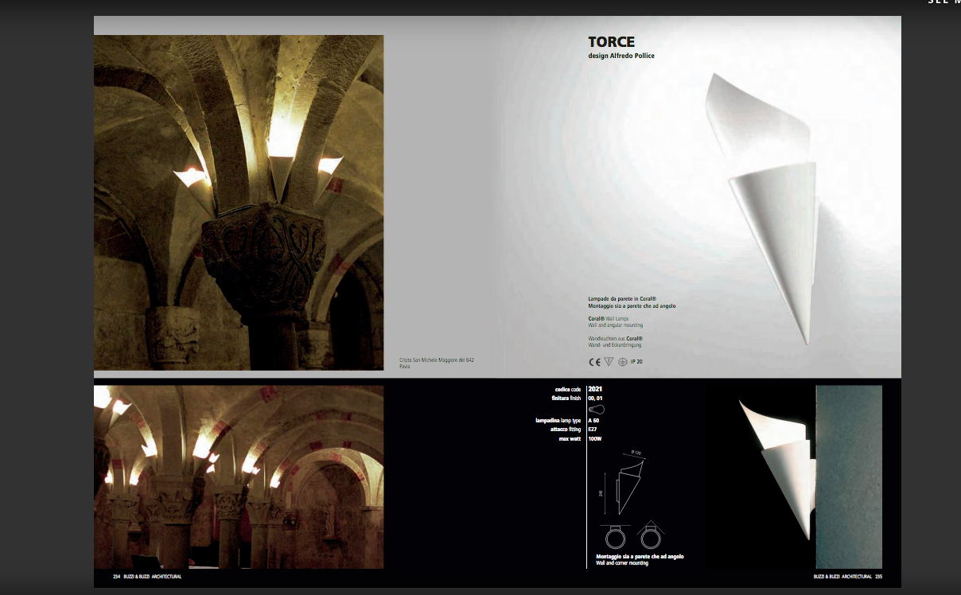The image size is (961, 595).
Task: Click the CE certification mark icon
Action: (x=594, y=362)
